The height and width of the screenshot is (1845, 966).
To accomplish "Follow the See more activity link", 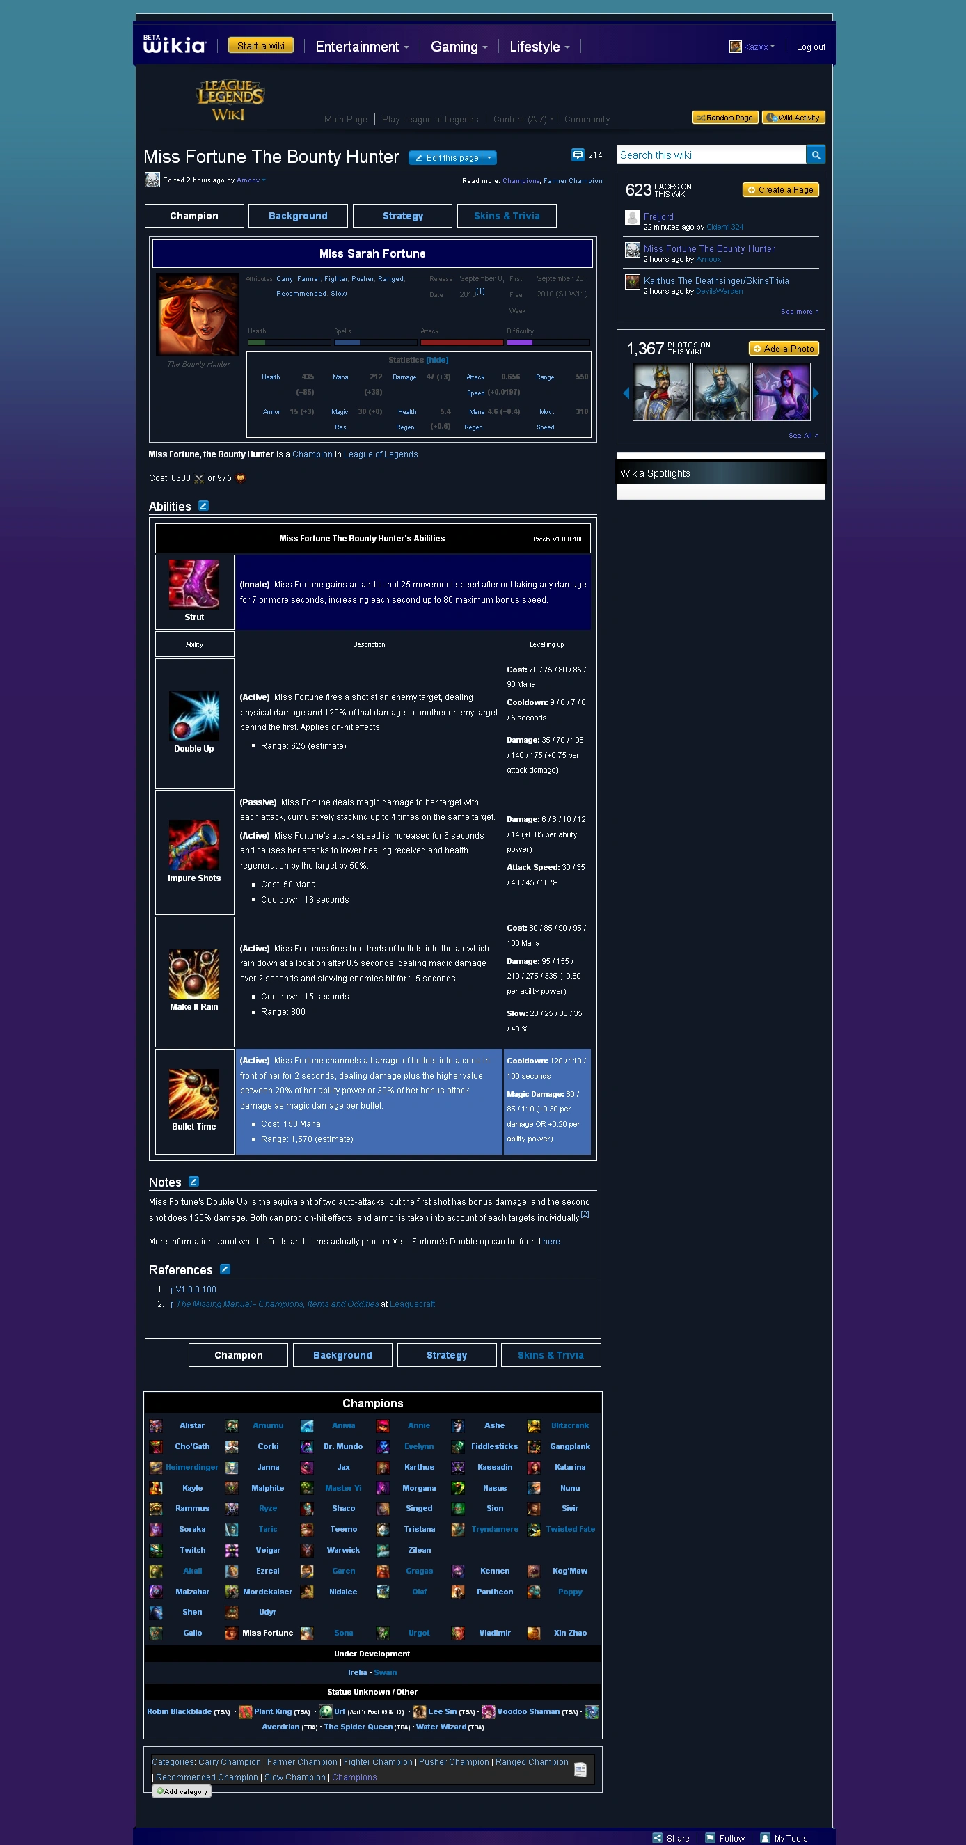I will pos(799,312).
